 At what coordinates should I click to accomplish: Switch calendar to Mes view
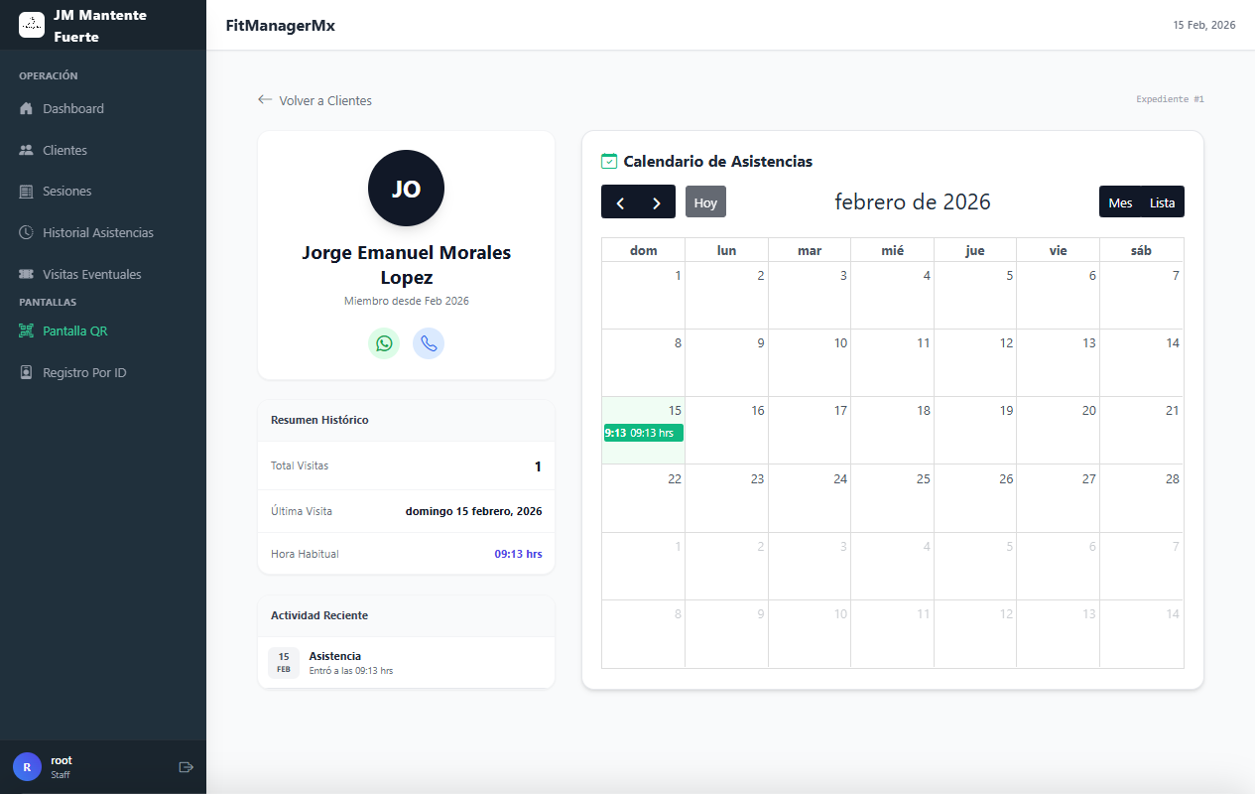1120,202
